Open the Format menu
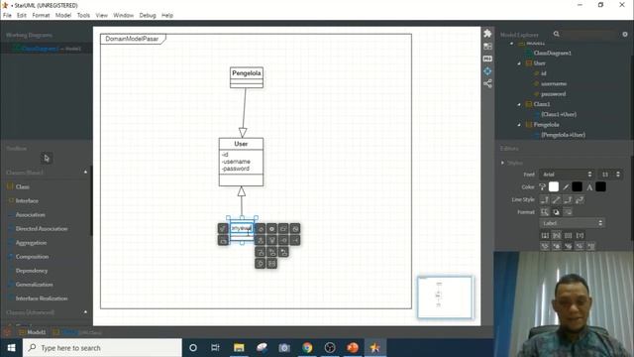634x357 pixels. (x=41, y=16)
